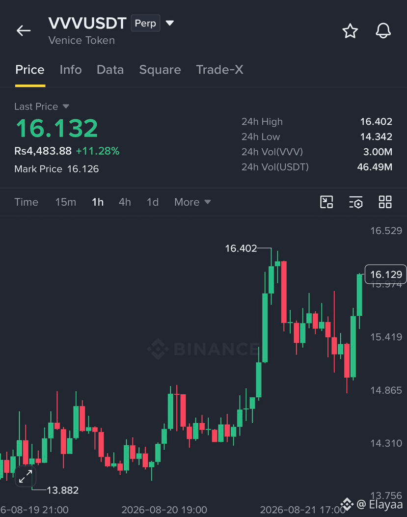The width and height of the screenshot is (407, 517).
Task: Tap the 16.529 price axis label
Action: (386, 230)
